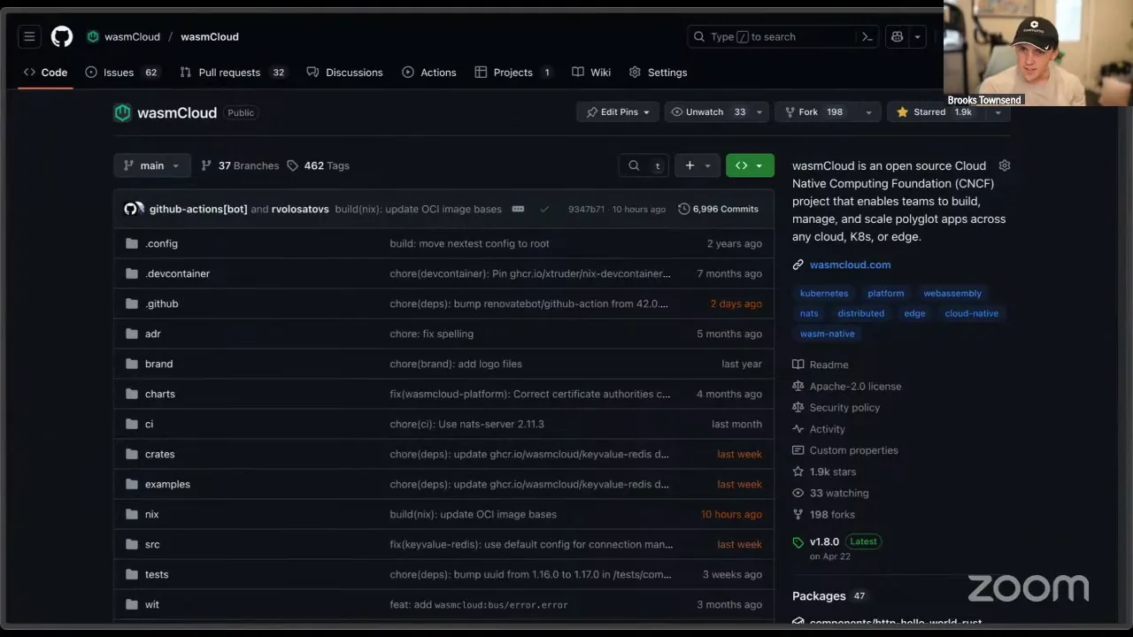The height and width of the screenshot is (637, 1133).
Task: Click the Custom properties icon
Action: coord(798,450)
